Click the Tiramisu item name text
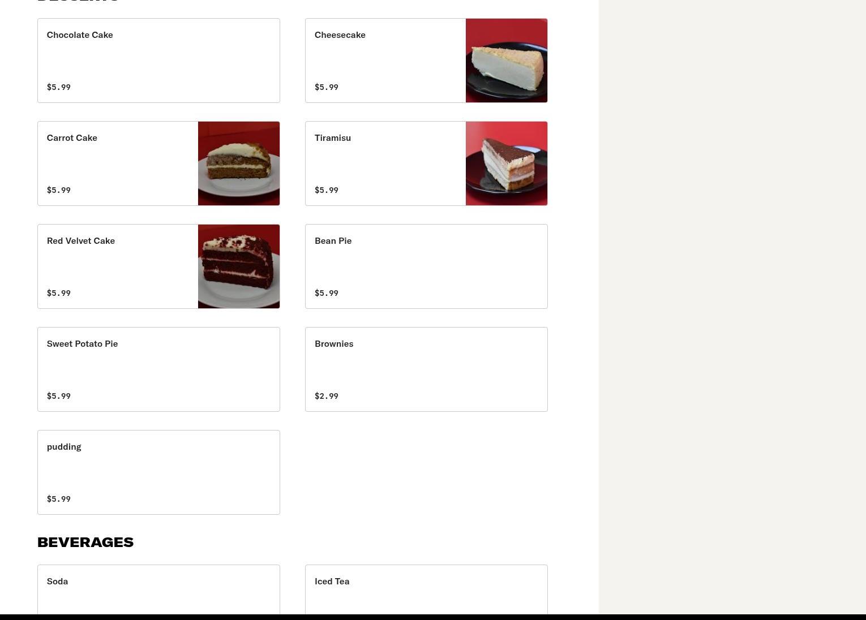This screenshot has width=866, height=620. (x=333, y=138)
